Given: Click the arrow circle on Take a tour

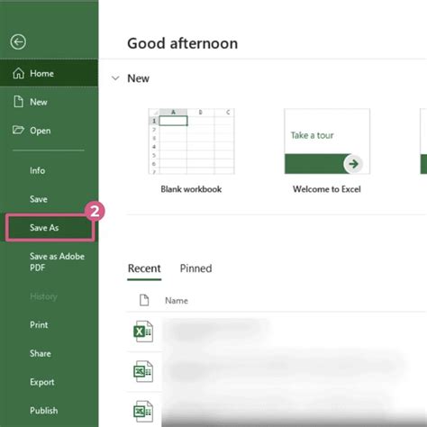Looking at the screenshot, I should (x=353, y=164).
